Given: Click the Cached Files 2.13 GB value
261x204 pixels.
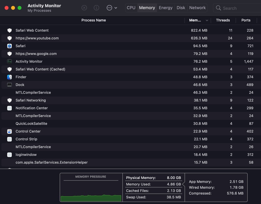Looking at the screenshot, I should (174, 191).
